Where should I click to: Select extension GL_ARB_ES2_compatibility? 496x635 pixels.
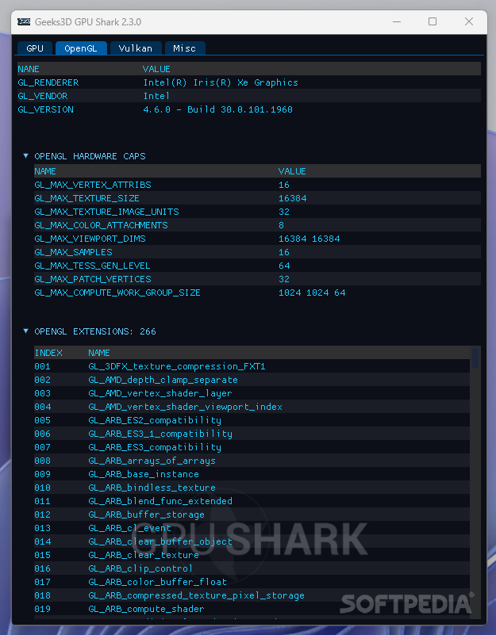click(155, 420)
